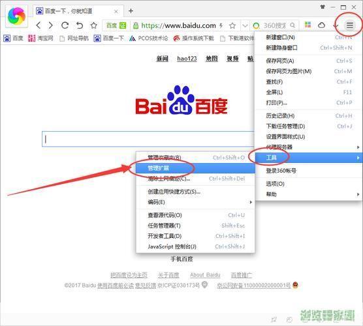The image size is (363, 326).
Task: Click the lightning speed-mode icon
Action: coord(221,25)
